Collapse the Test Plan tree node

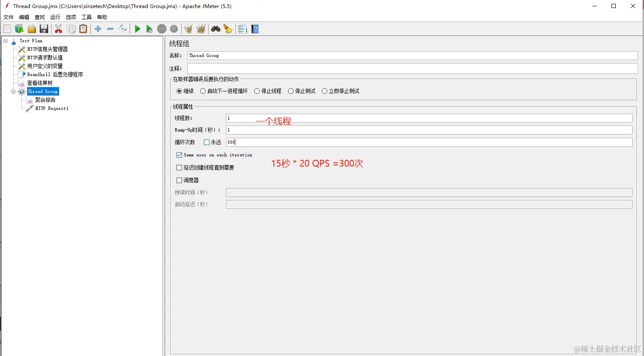click(x=5, y=41)
